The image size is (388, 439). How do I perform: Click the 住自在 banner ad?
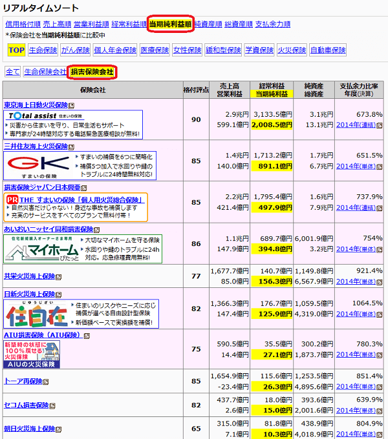81,314
